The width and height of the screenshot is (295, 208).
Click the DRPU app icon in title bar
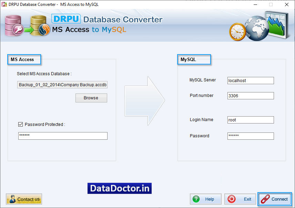3,4
